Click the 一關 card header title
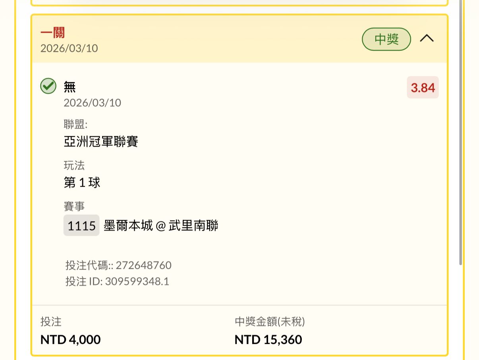 (x=52, y=33)
